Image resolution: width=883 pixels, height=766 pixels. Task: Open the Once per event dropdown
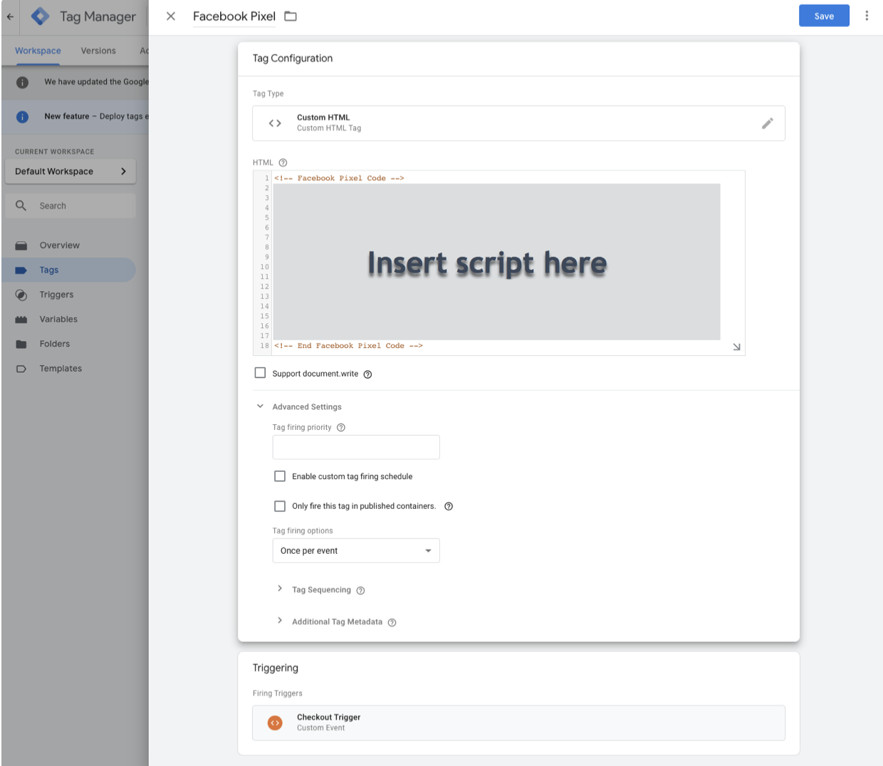[x=356, y=550]
